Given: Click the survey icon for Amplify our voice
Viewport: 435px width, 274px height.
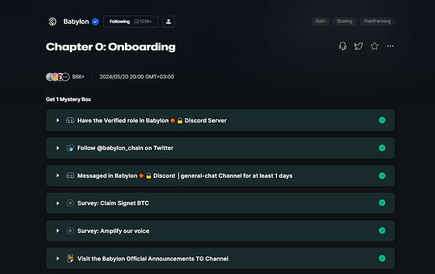Looking at the screenshot, I should pyautogui.click(x=70, y=231).
